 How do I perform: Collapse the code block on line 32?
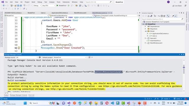click(x=23, y=20)
